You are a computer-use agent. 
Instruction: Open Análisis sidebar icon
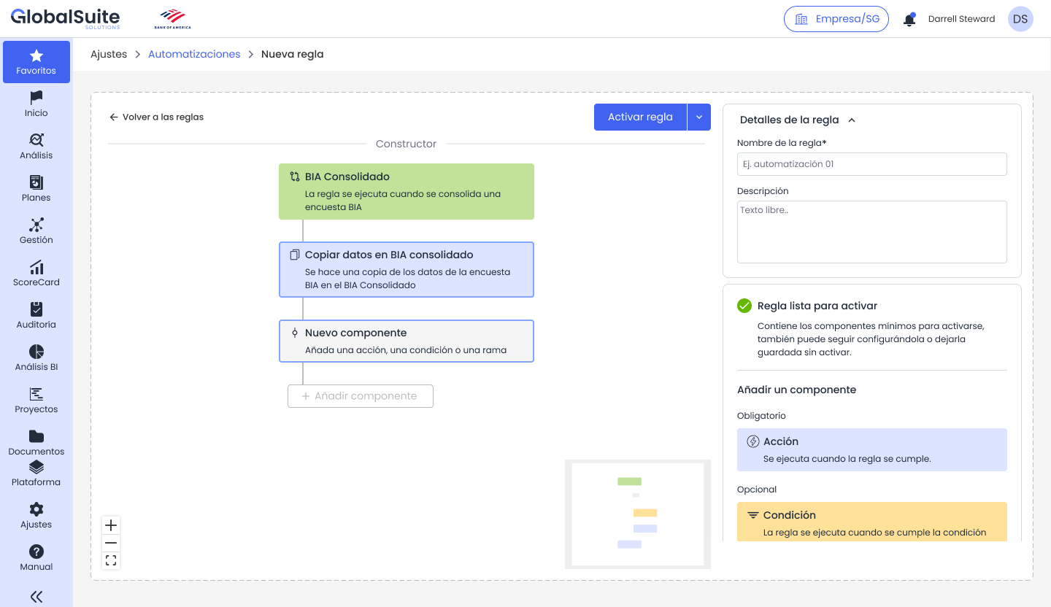[36, 139]
